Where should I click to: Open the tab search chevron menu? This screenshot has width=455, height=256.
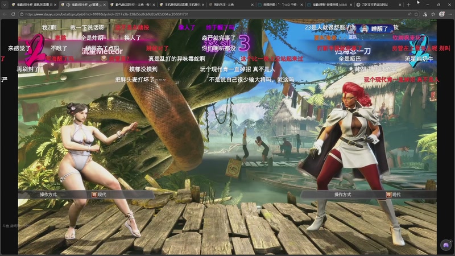5,5
